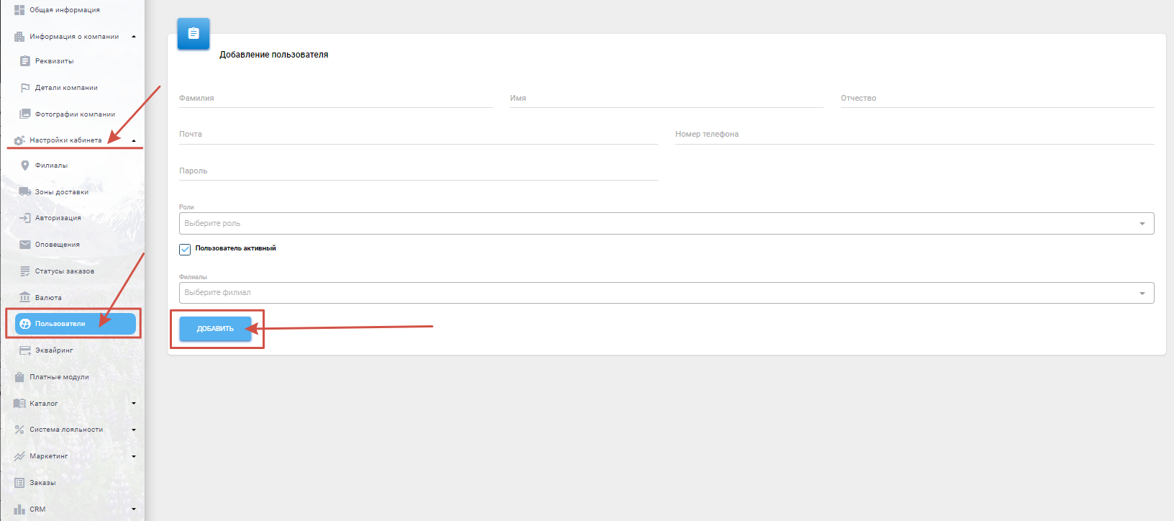Click the list icon for Статусы заказов
This screenshot has height=521, width=1174.
click(x=25, y=271)
